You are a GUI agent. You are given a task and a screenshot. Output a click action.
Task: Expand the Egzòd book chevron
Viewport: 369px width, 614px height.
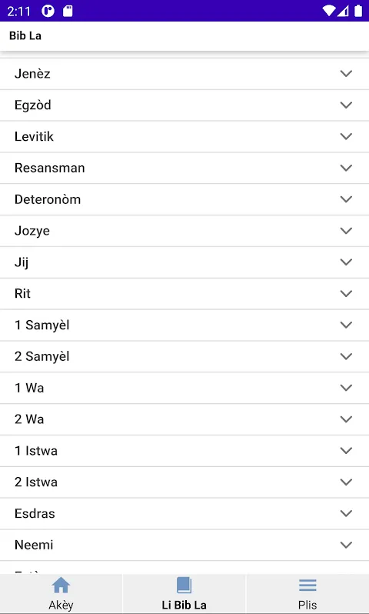point(346,105)
